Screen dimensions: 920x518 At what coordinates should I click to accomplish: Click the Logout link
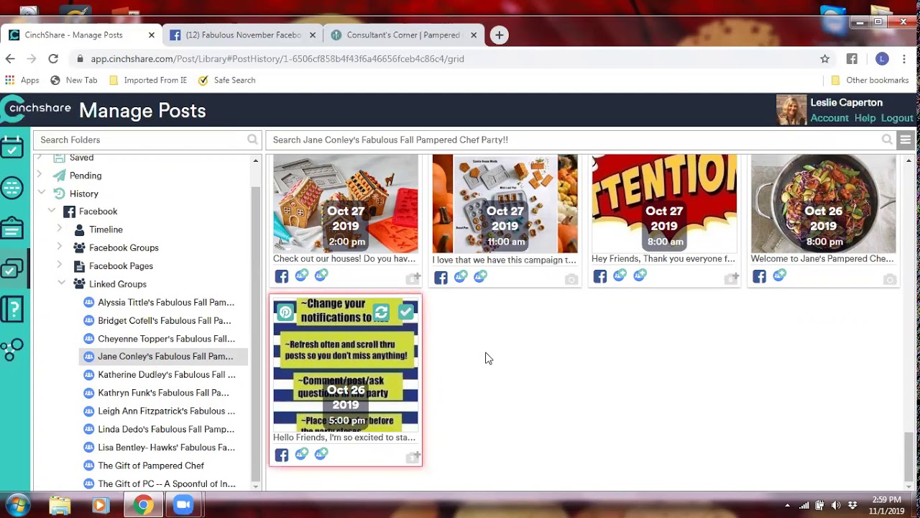pyautogui.click(x=897, y=118)
